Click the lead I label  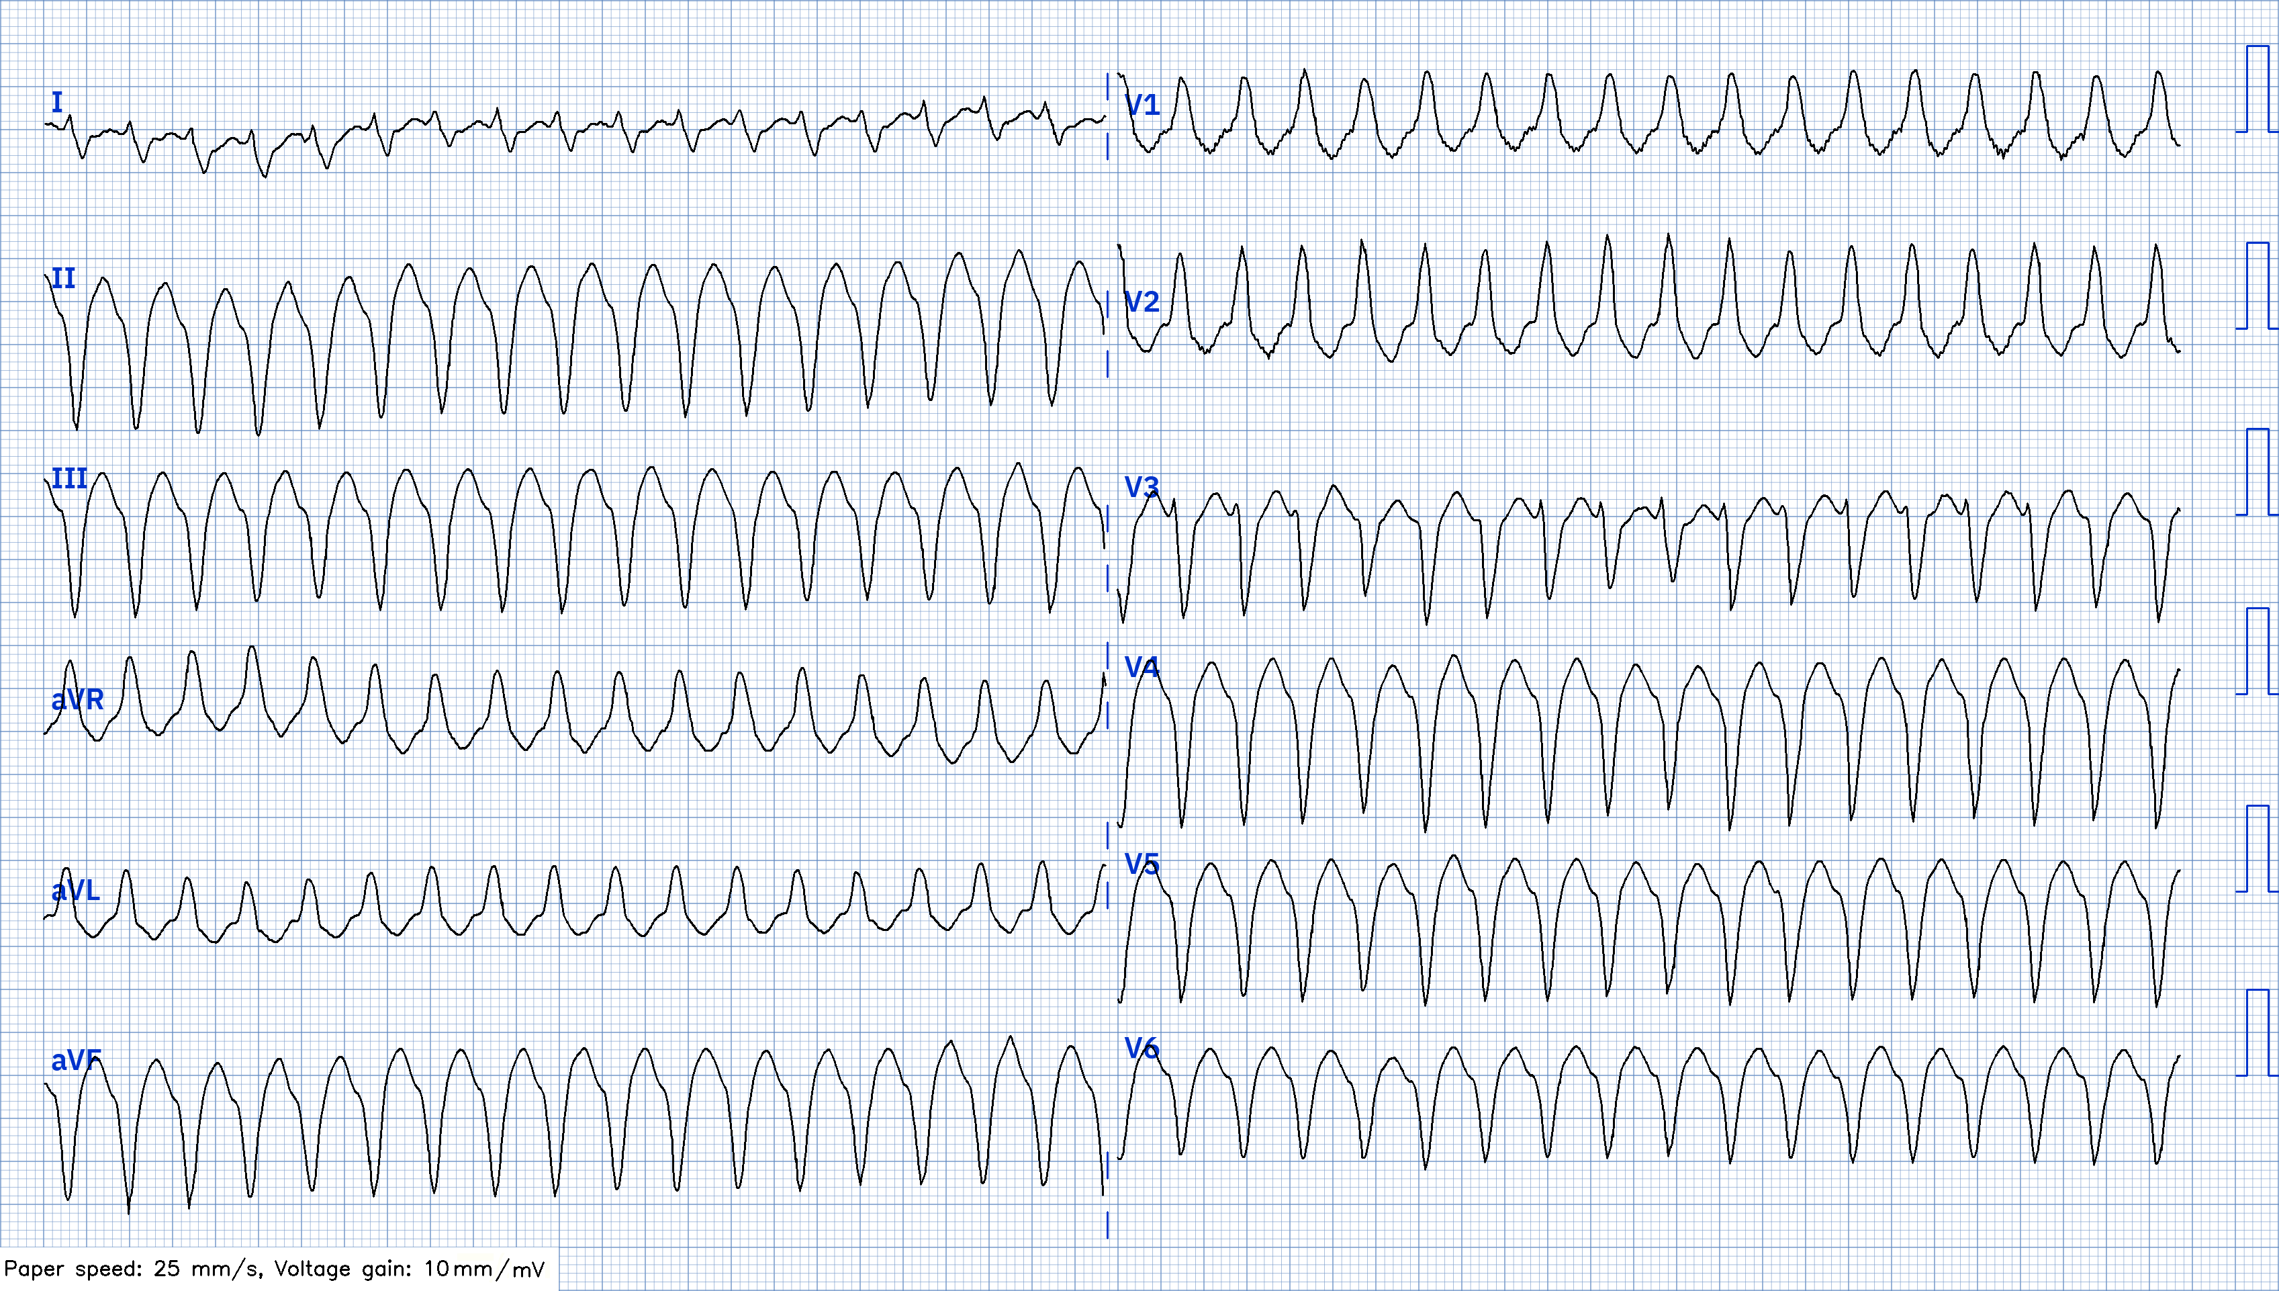[x=58, y=102]
